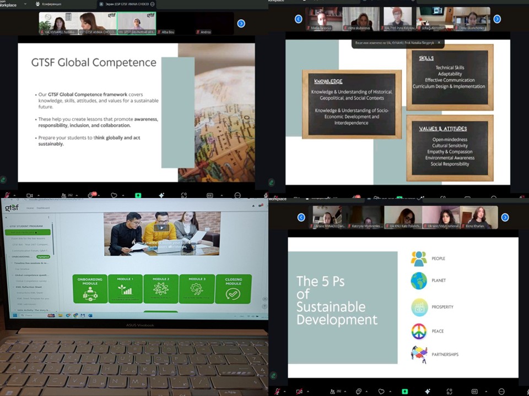Dismiss the notification popup above the Skills board
529x396 pixels.
pos(439,42)
